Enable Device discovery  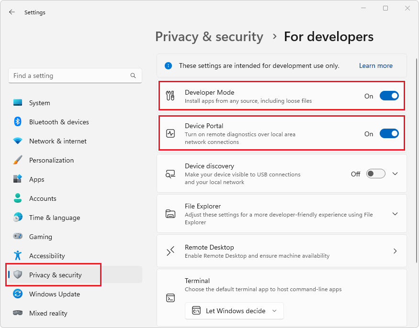click(x=375, y=174)
